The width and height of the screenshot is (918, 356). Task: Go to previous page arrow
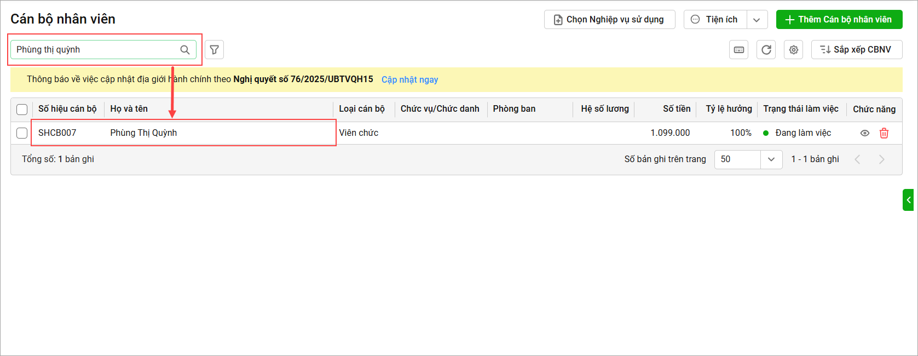pyautogui.click(x=858, y=159)
